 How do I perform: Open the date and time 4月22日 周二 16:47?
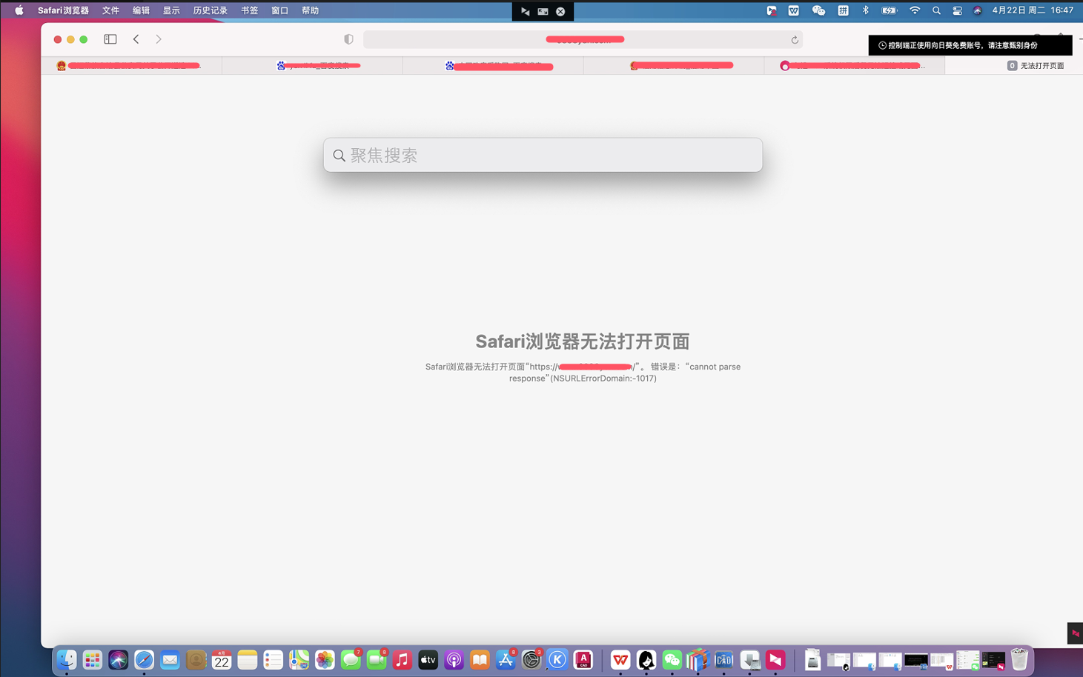[1033, 10]
